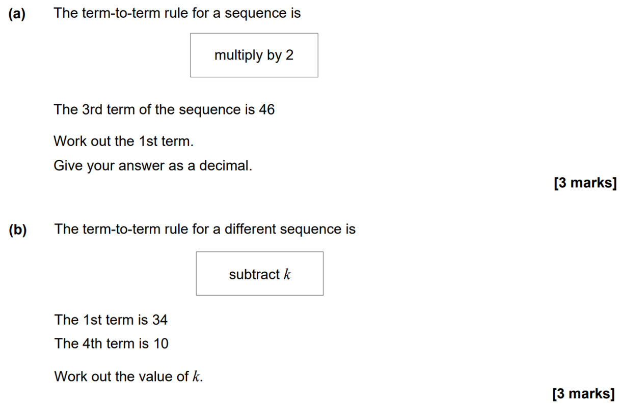Click the line 'The 1st term is 34'
The width and height of the screenshot is (621, 404).
[111, 320]
